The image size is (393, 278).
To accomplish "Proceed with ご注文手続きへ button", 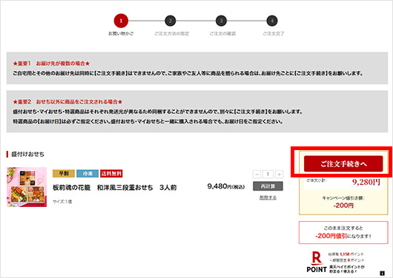I will coord(343,163).
